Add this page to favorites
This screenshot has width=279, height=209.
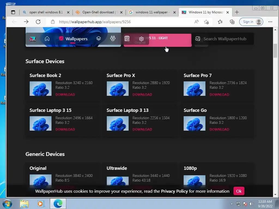point(207,22)
